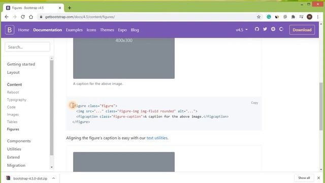Open Code docs page
Screen dimensions: 325x183
pos(11,107)
